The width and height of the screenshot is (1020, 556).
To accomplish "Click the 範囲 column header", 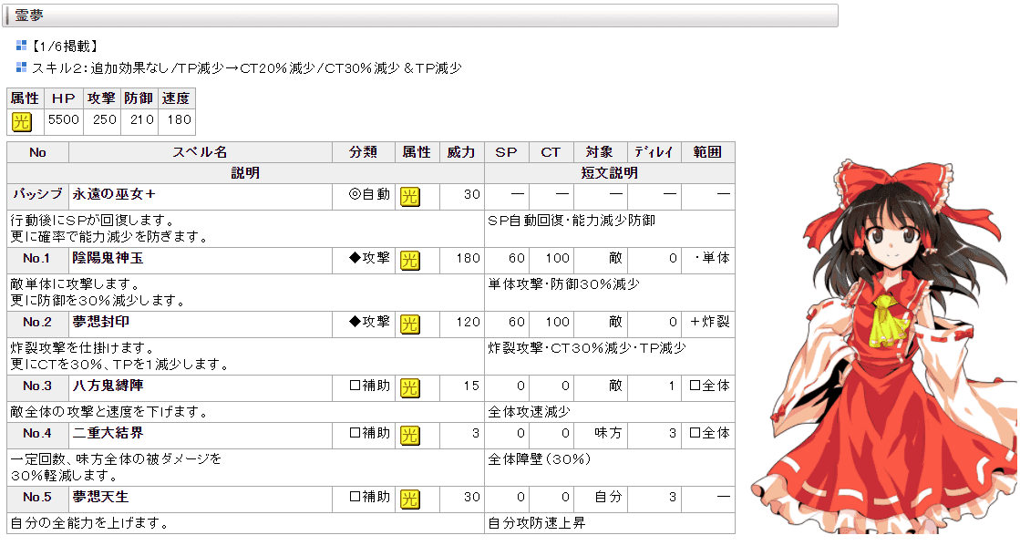I will [707, 152].
